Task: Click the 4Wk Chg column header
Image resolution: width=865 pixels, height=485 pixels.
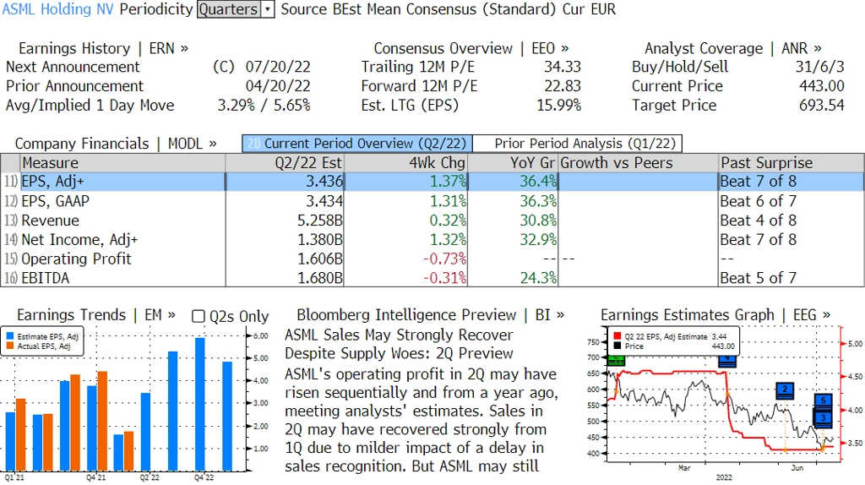Action: point(406,163)
